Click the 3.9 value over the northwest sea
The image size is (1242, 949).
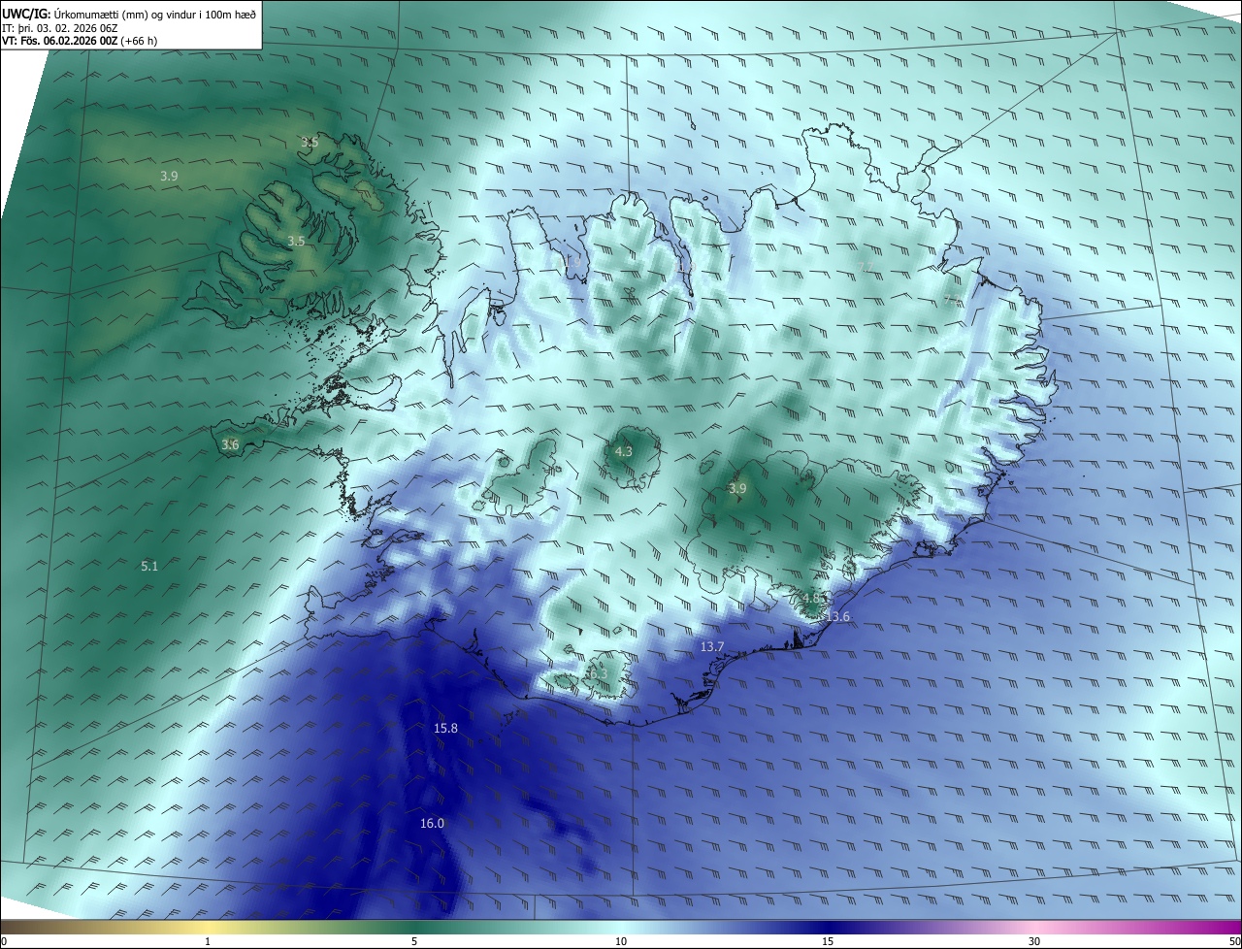coord(169,176)
